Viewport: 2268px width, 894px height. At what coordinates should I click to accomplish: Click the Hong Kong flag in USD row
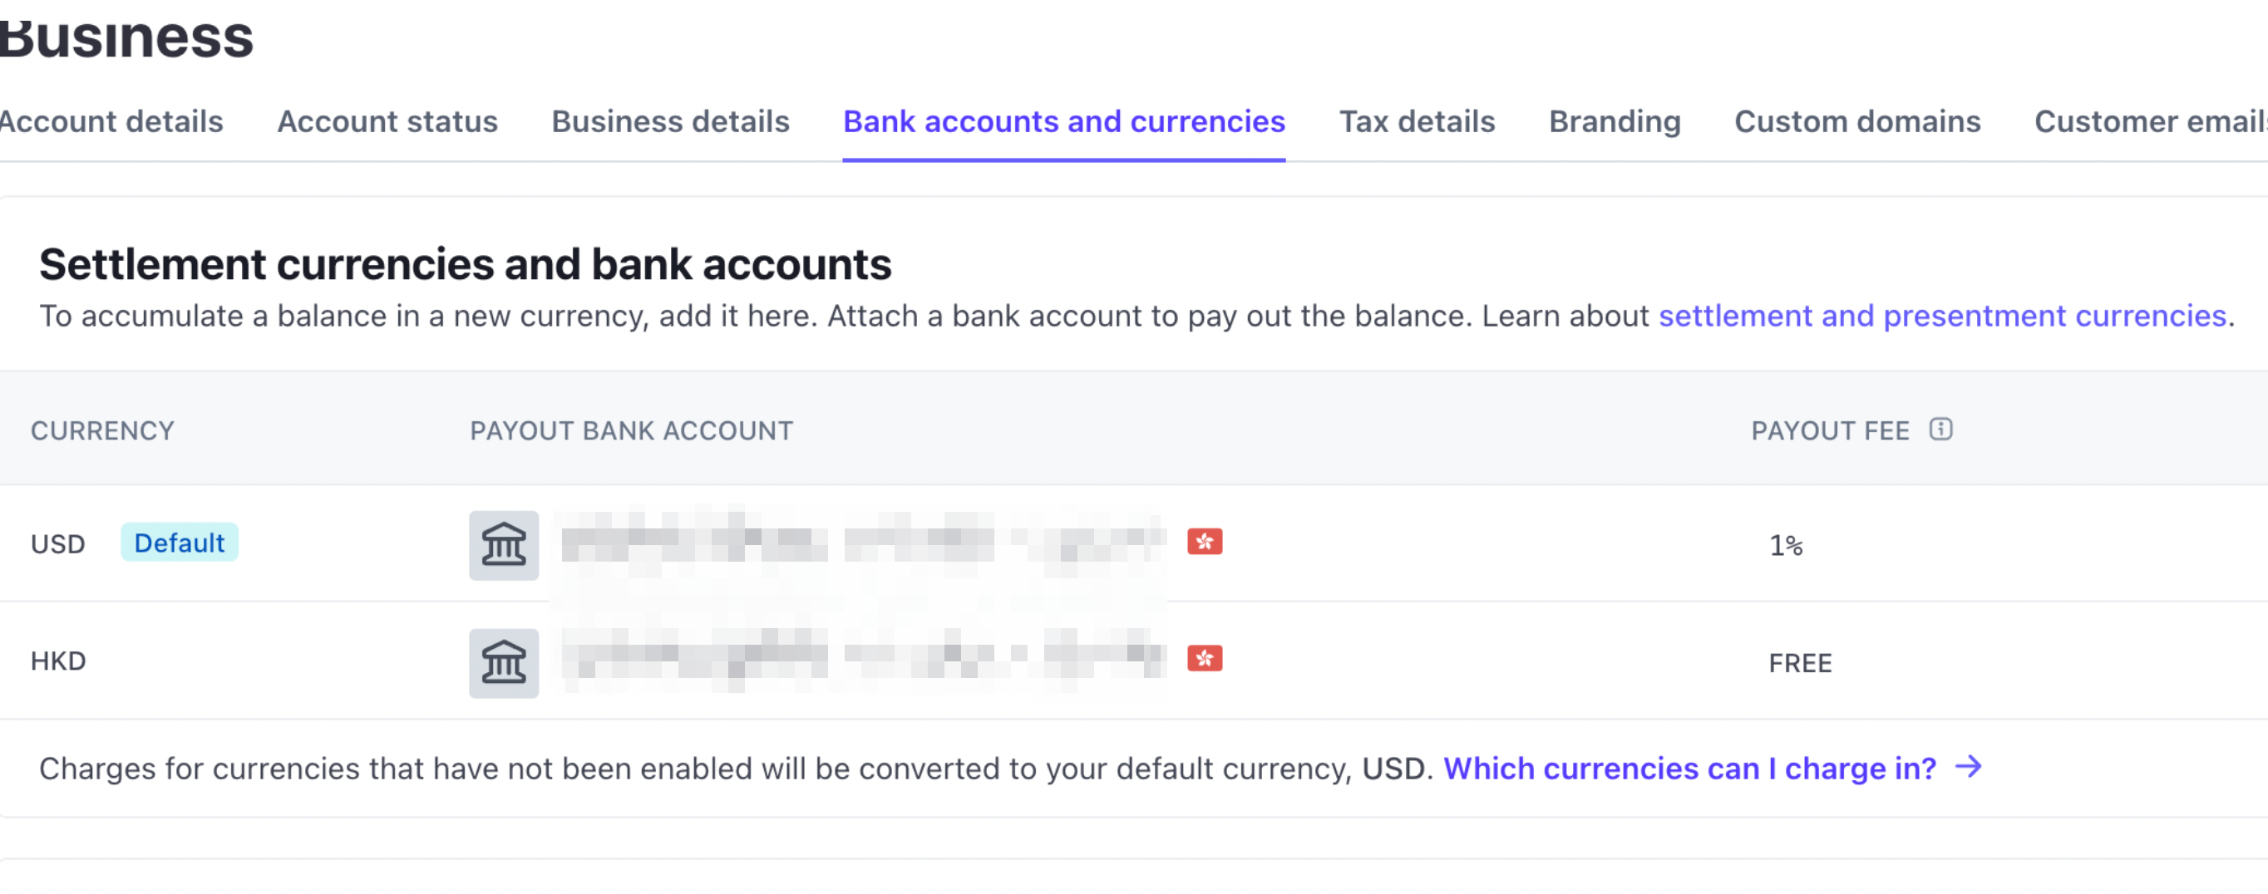tap(1205, 542)
